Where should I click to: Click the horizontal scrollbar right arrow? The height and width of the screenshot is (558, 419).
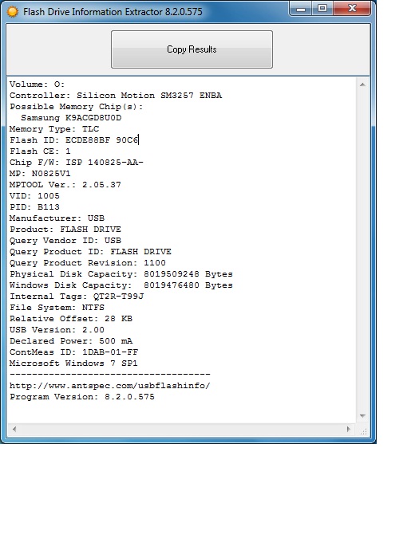(x=349, y=429)
